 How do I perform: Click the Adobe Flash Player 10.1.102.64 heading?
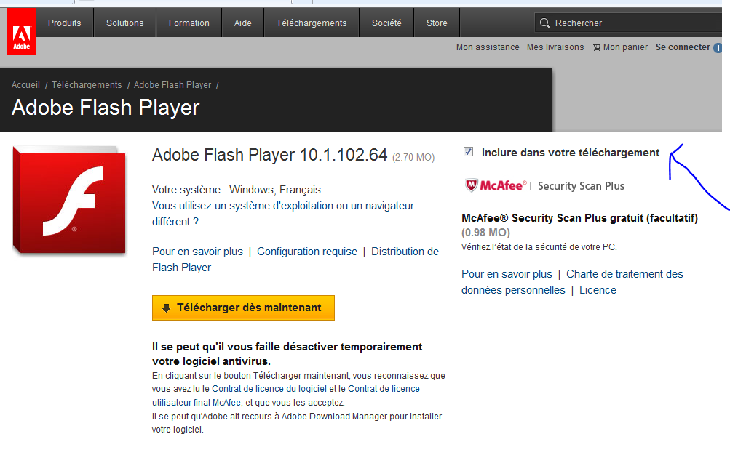(269, 155)
